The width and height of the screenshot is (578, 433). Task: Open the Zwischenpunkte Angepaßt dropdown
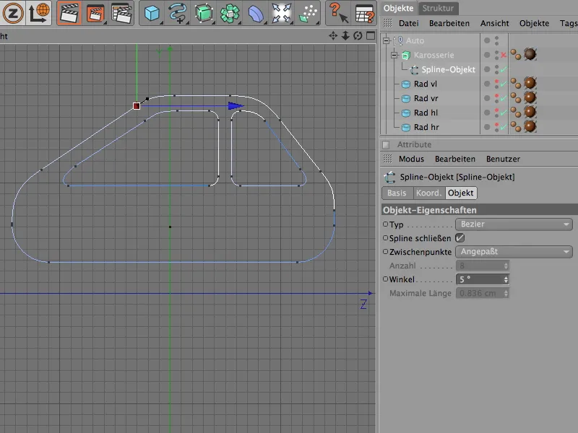click(x=514, y=252)
